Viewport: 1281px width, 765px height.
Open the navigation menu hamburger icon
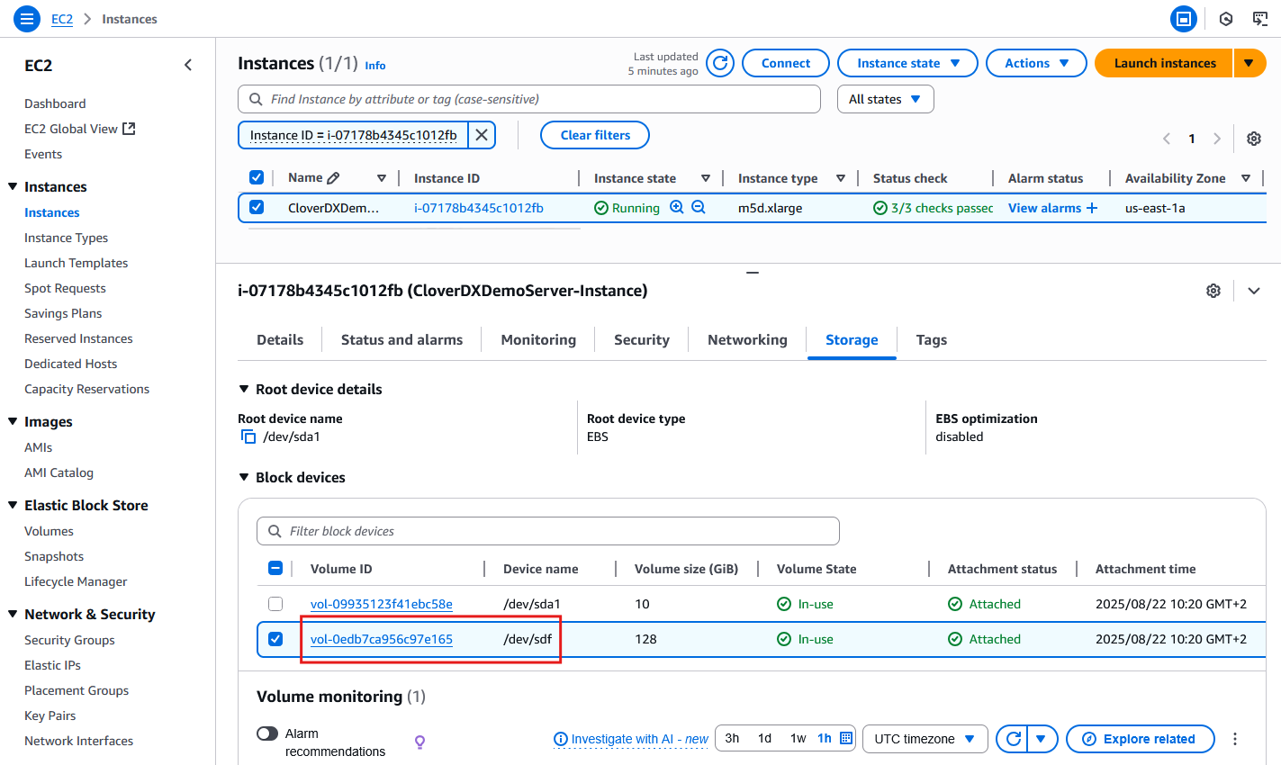pyautogui.click(x=26, y=18)
